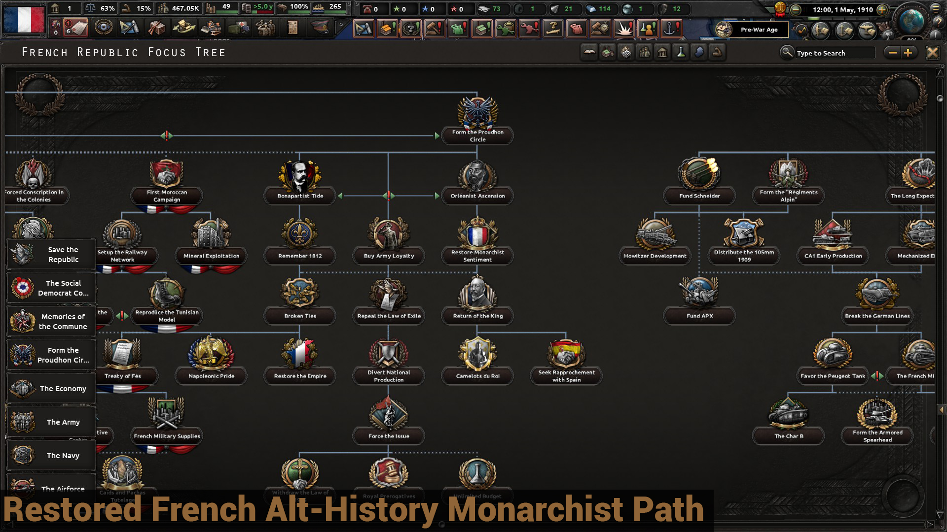Click the question-mark laurel alert icon
This screenshot has width=947, height=532.
pos(411,29)
